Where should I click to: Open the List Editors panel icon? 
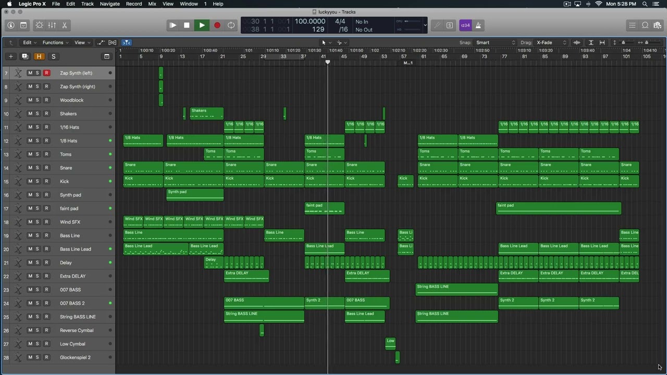tap(632, 25)
